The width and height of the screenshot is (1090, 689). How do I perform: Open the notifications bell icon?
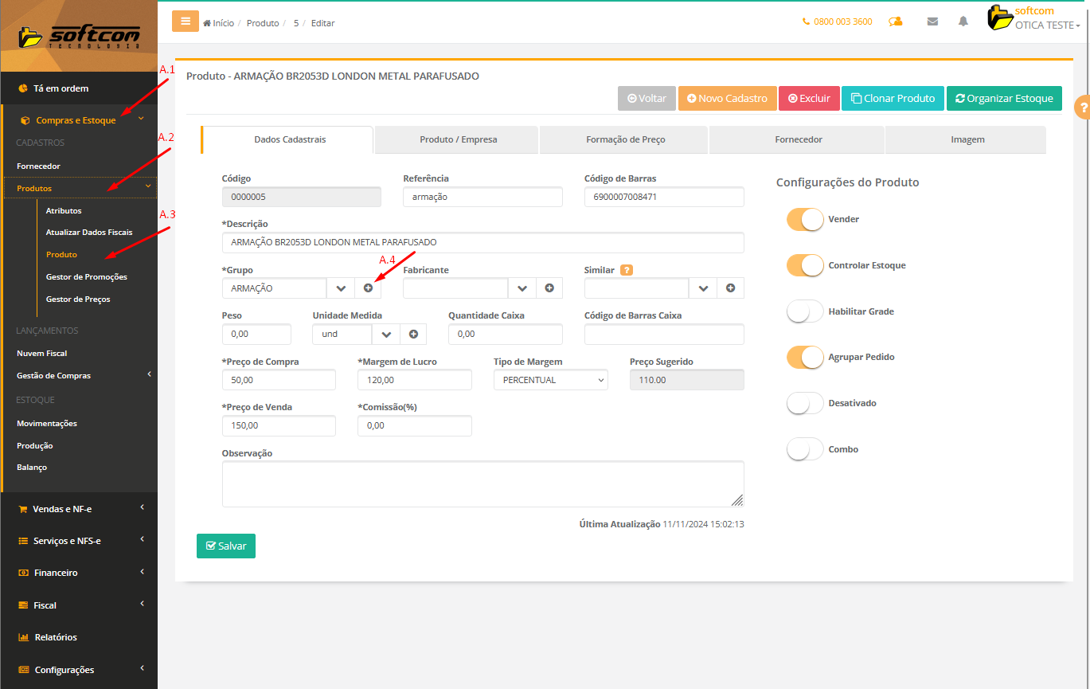[963, 22]
